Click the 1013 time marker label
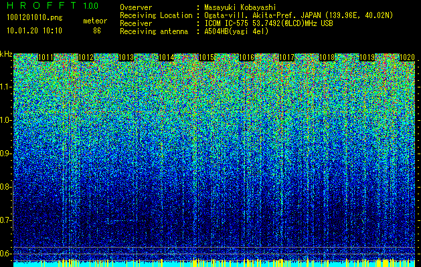This screenshot has width=421, height=267. point(127,57)
